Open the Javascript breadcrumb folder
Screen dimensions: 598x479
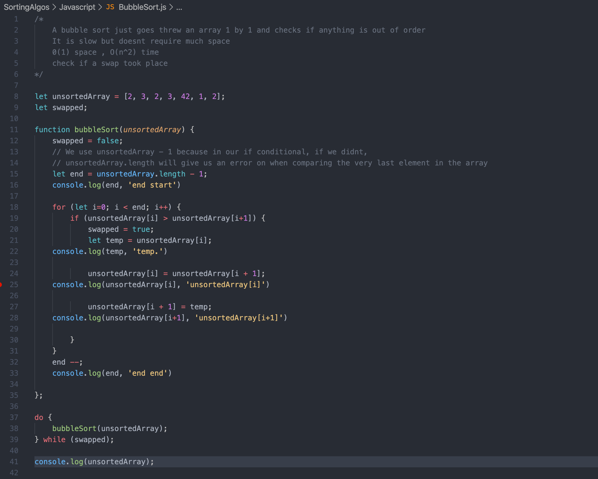[77, 7]
